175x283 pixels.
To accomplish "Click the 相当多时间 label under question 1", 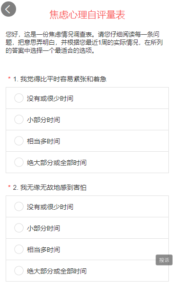I will pyautogui.click(x=44, y=141).
